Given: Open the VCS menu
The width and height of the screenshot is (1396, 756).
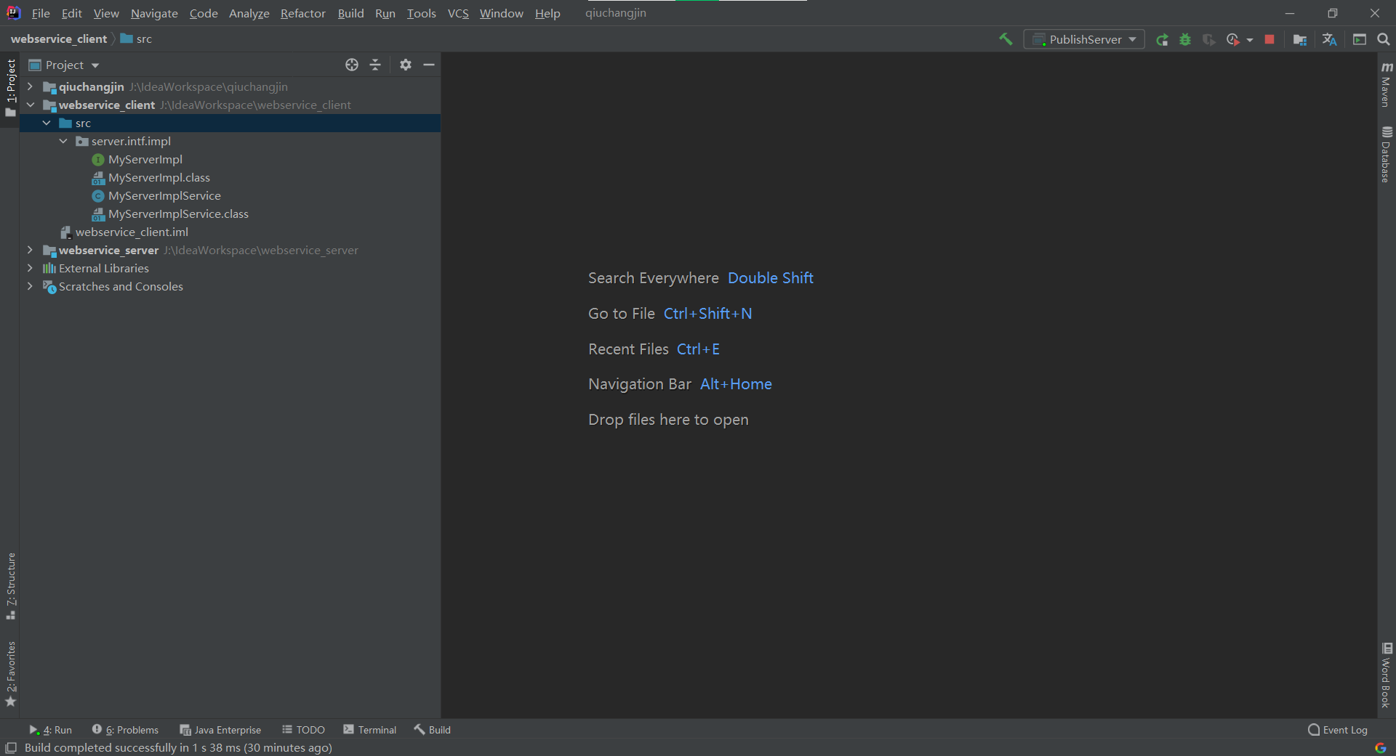Looking at the screenshot, I should coord(458,13).
